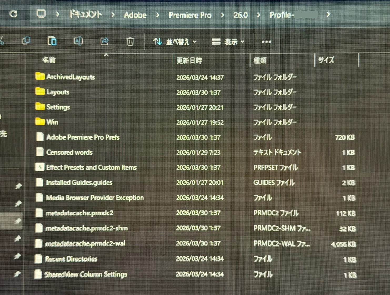Click the GUIDES ファイル type cell

tap(274, 183)
